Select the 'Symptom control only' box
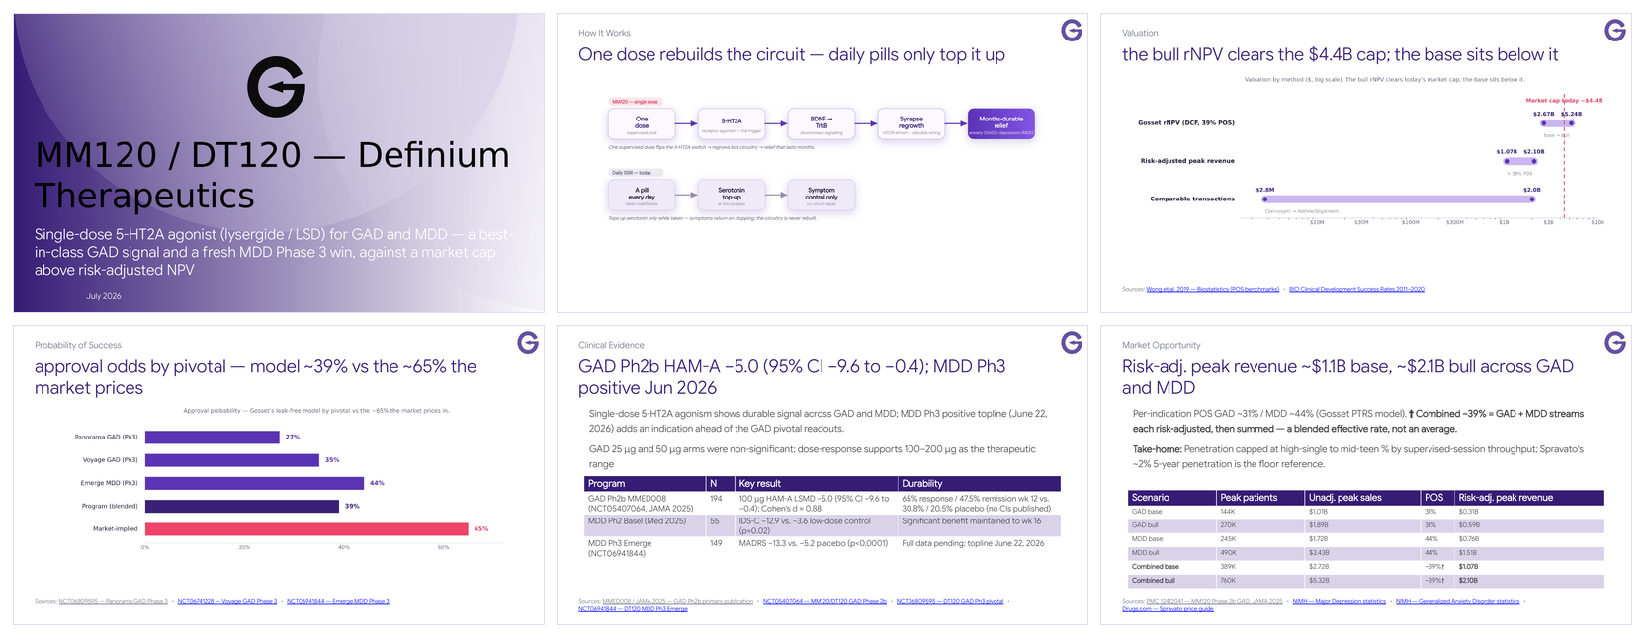 click(x=822, y=195)
